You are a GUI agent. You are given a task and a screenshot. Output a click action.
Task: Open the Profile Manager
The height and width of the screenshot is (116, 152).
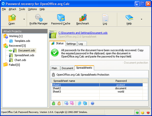(x=39, y=19)
